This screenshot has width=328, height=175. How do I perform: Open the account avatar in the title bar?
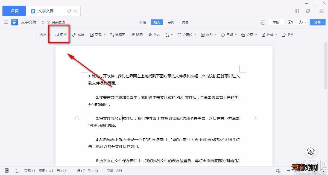click(x=321, y=11)
